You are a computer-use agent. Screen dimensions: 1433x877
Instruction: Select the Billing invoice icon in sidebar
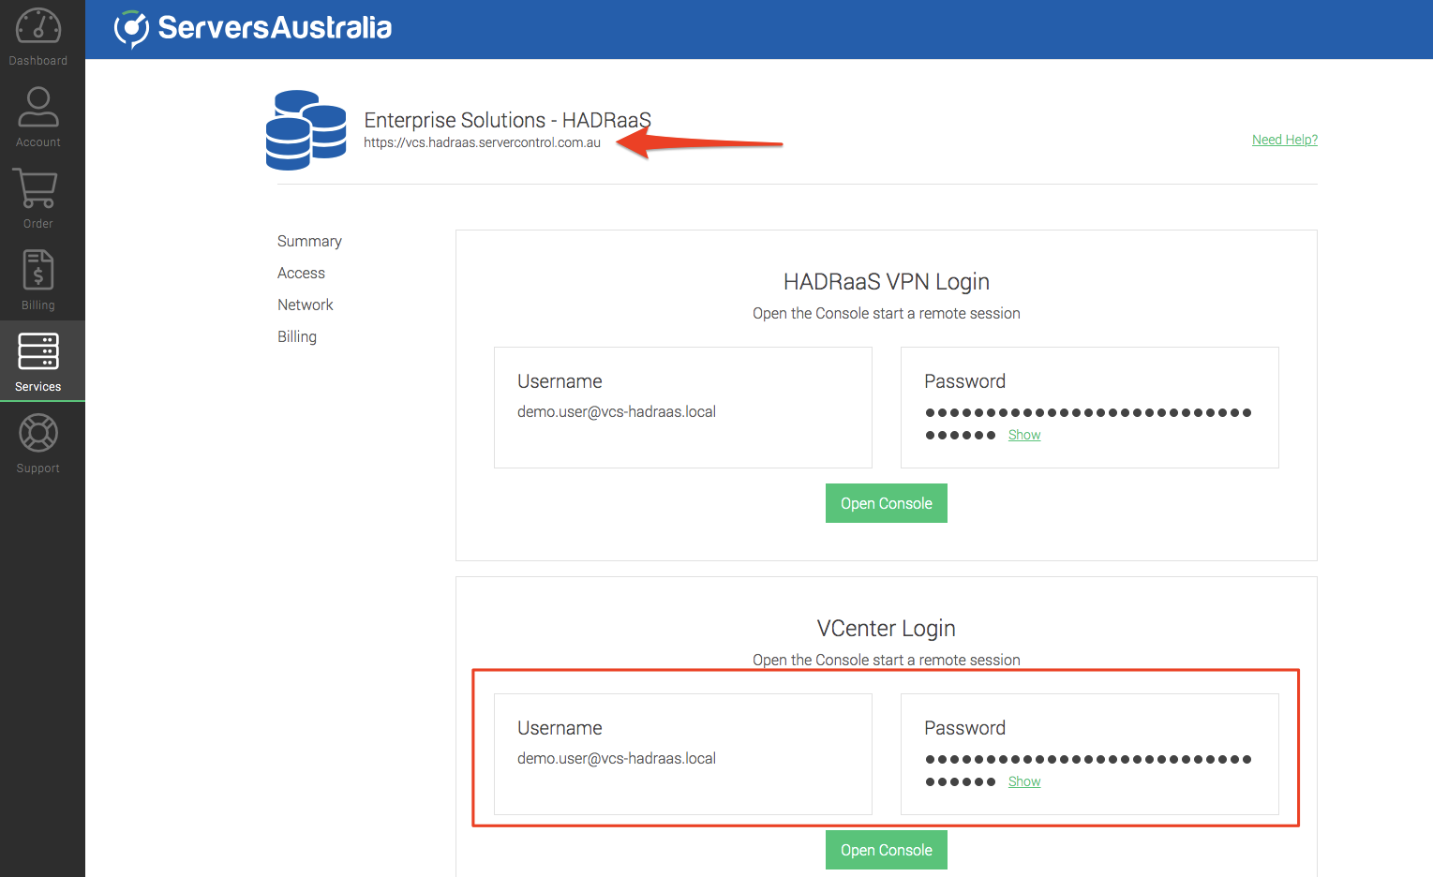[38, 270]
